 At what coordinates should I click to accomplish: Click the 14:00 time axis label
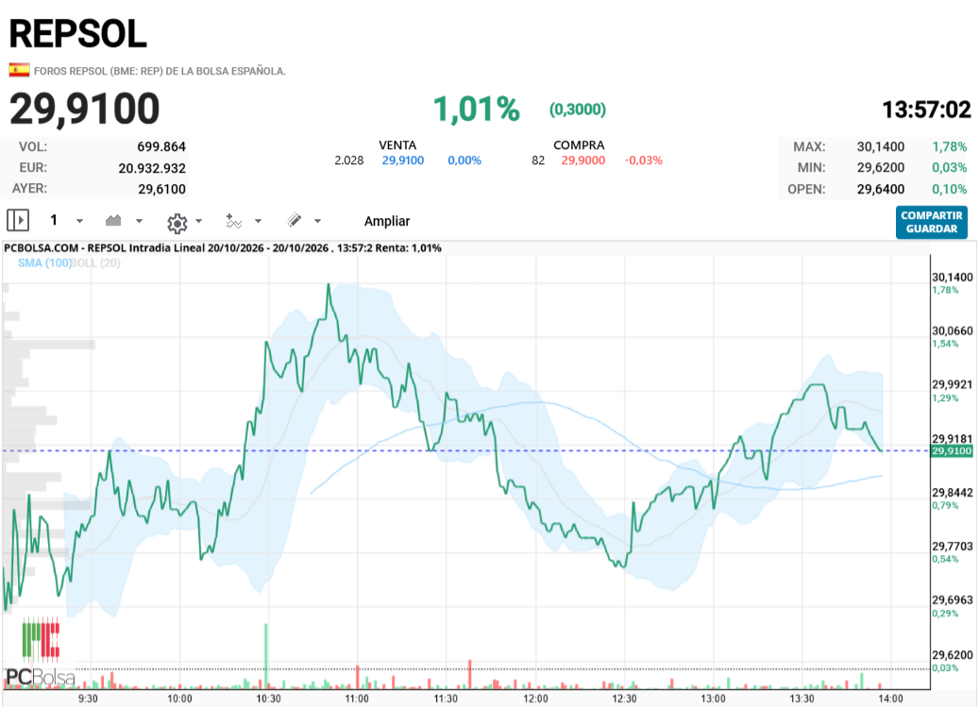[891, 699]
